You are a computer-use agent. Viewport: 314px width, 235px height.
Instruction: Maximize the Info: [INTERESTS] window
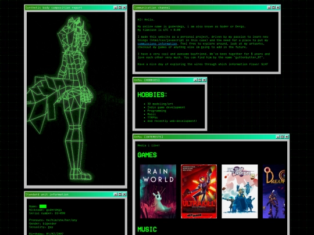283,137
